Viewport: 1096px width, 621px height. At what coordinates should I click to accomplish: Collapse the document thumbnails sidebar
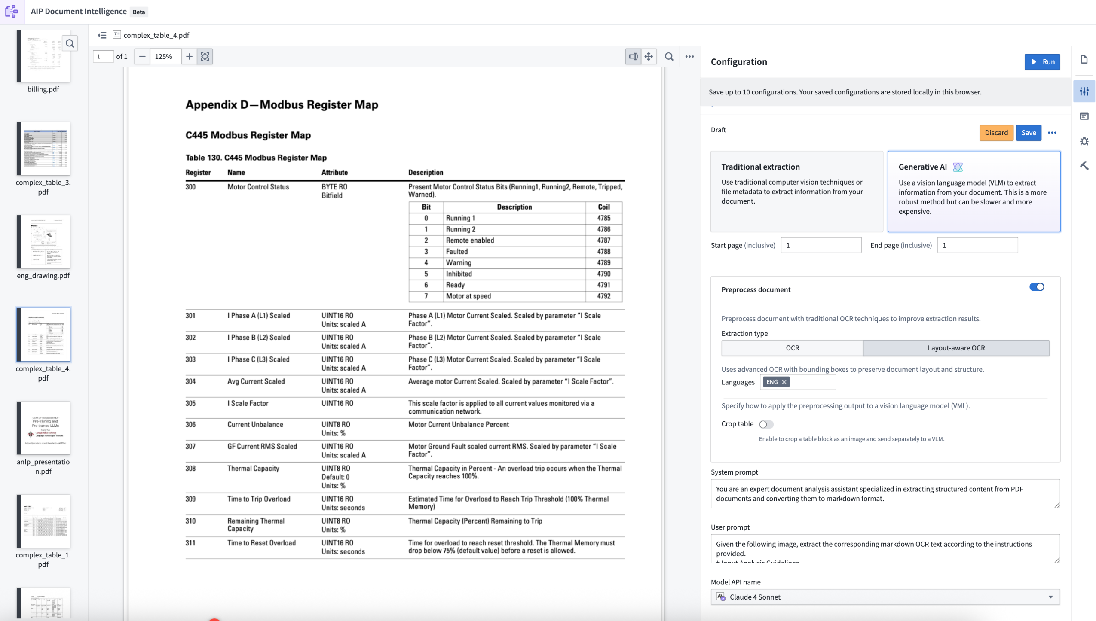click(x=102, y=35)
